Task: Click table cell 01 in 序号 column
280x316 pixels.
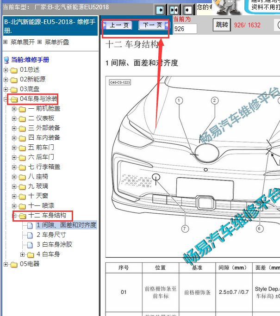Action: [124, 292]
